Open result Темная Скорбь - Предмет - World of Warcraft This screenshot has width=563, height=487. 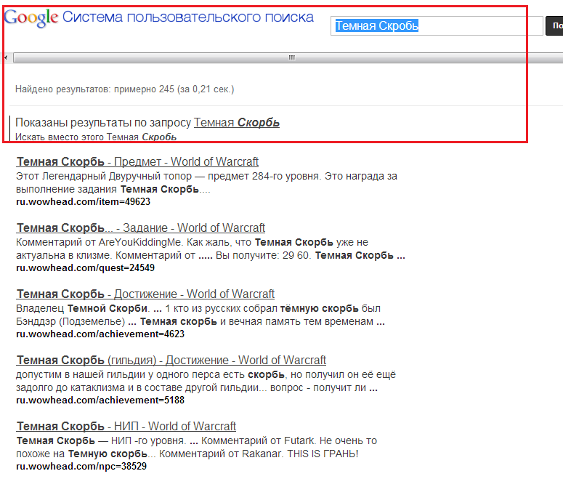coord(137,161)
